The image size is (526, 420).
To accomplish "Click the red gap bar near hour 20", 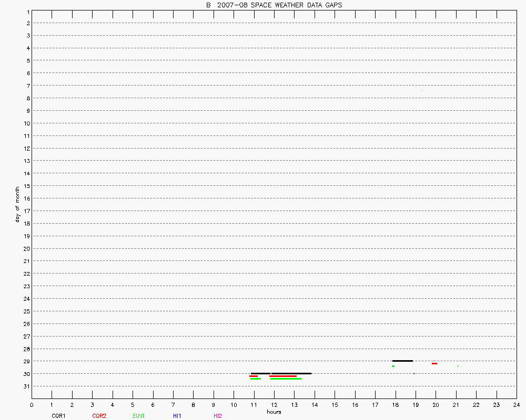I will (x=434, y=363).
